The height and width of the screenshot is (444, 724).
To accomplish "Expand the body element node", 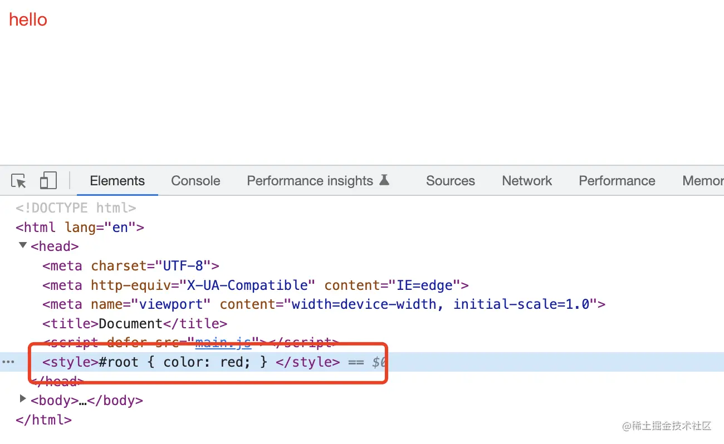I will 23,398.
